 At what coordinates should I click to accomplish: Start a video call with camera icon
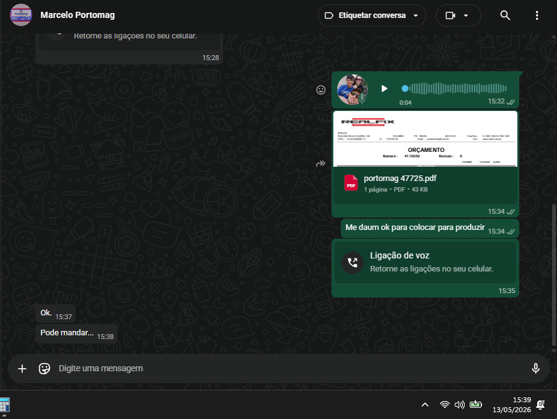[x=450, y=15]
